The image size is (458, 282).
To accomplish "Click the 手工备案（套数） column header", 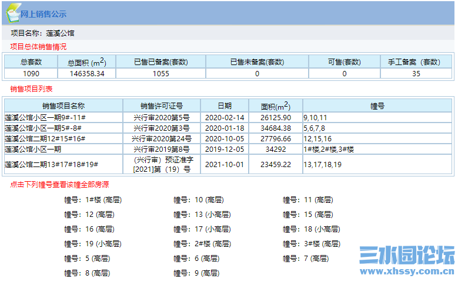I will (416, 62).
